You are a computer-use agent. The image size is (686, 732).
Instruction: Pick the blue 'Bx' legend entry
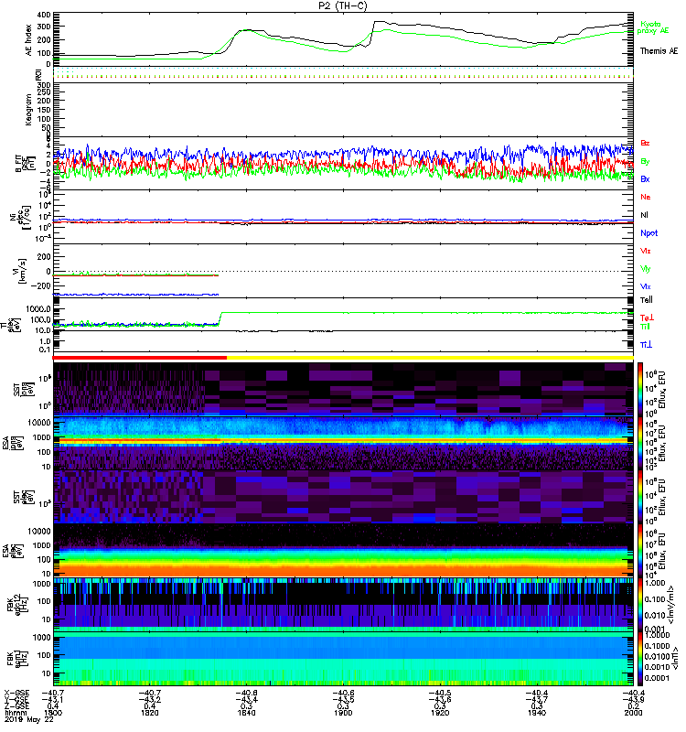click(x=645, y=178)
